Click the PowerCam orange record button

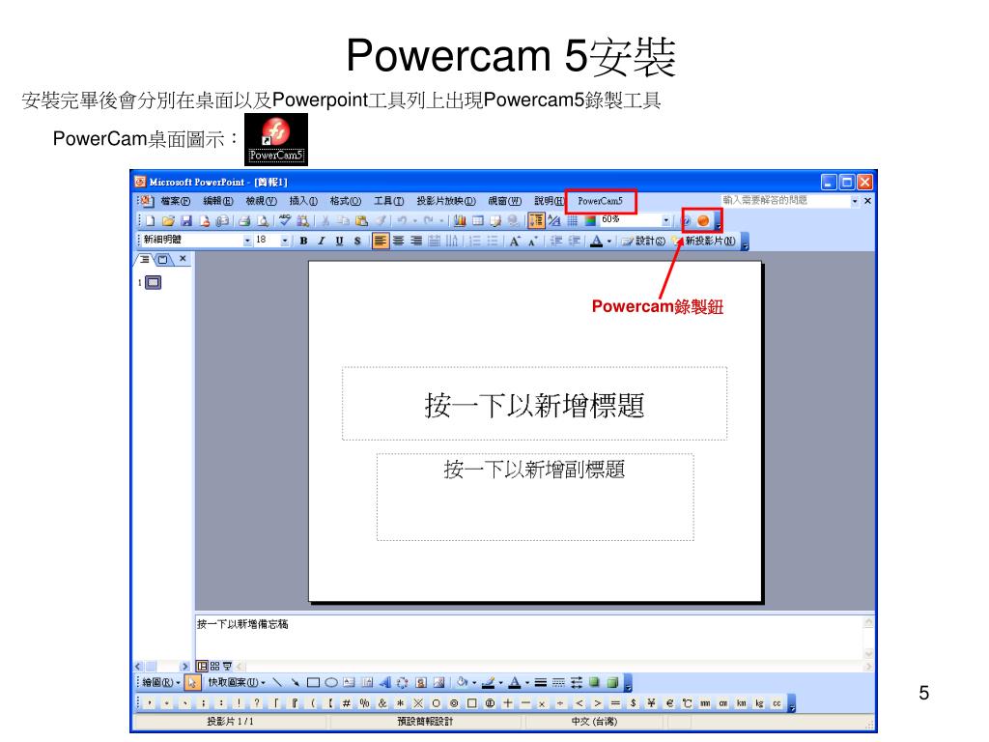[x=703, y=221]
